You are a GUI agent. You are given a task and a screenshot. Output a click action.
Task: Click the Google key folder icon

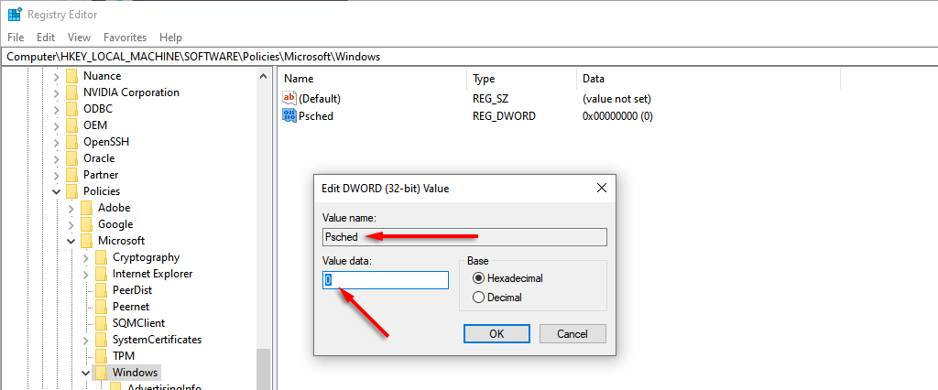coord(86,224)
